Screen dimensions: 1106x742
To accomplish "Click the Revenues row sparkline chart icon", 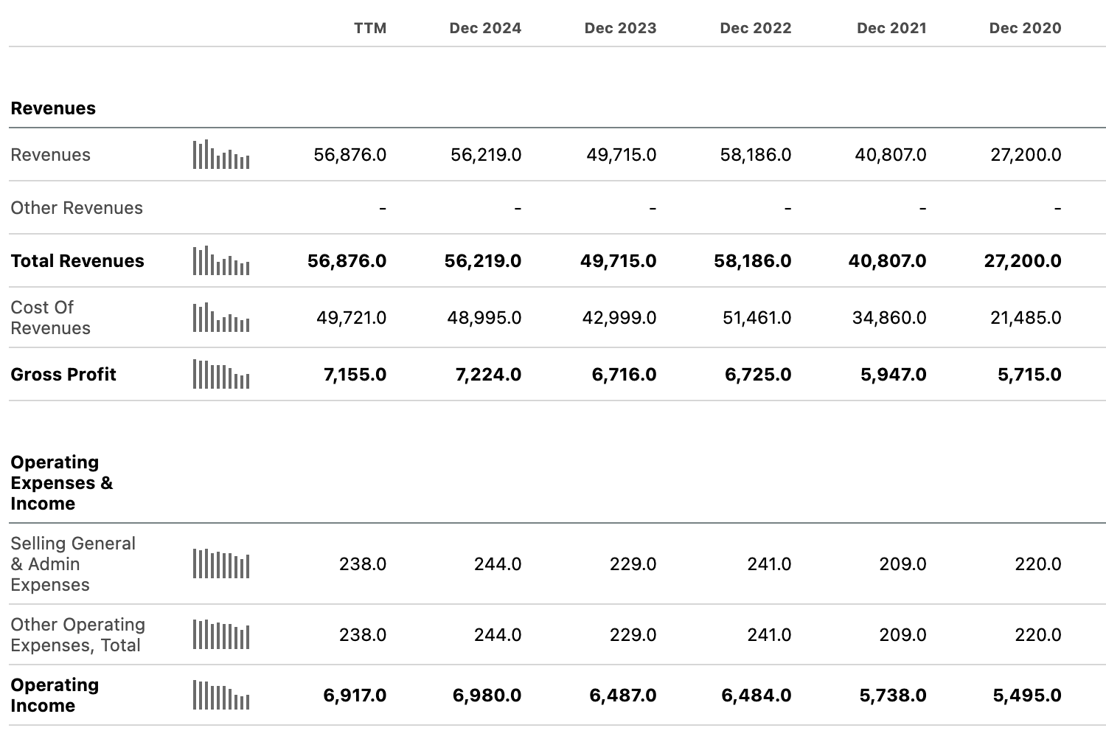I will pos(221,155).
